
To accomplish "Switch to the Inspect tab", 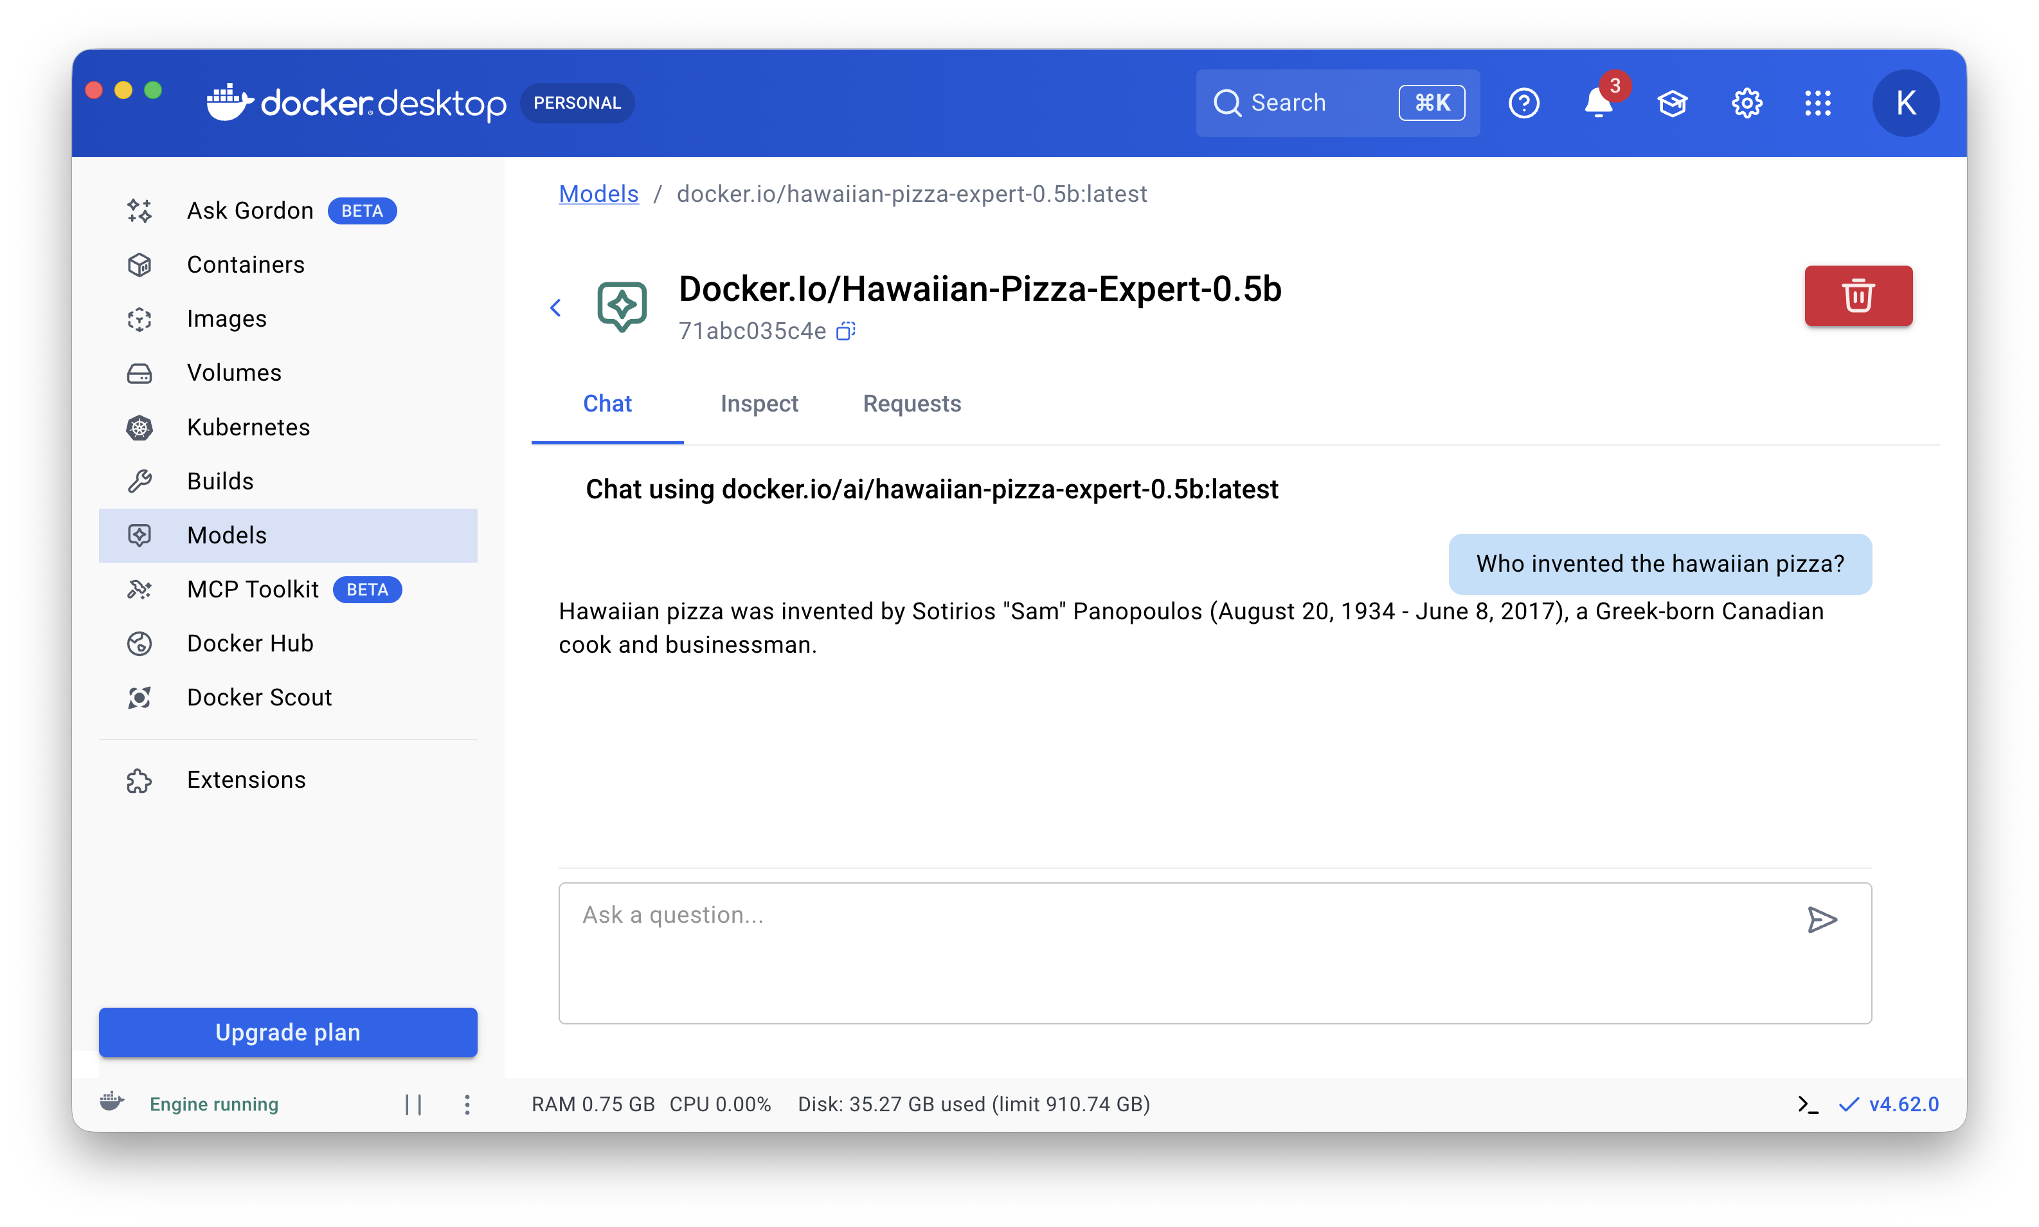I will (759, 403).
